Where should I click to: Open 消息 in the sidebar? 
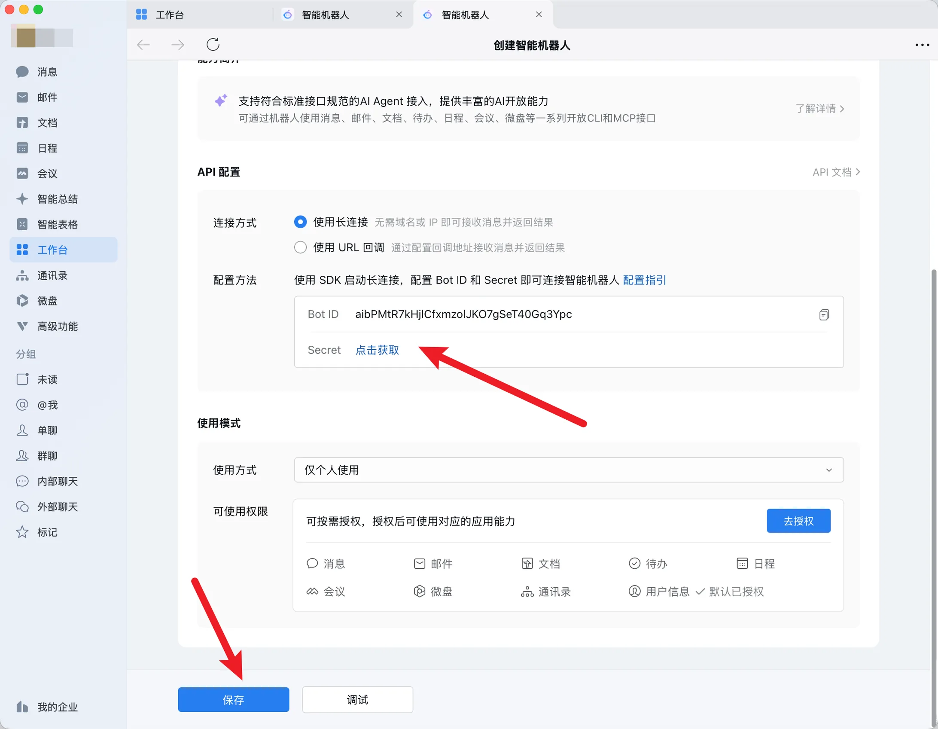click(63, 72)
